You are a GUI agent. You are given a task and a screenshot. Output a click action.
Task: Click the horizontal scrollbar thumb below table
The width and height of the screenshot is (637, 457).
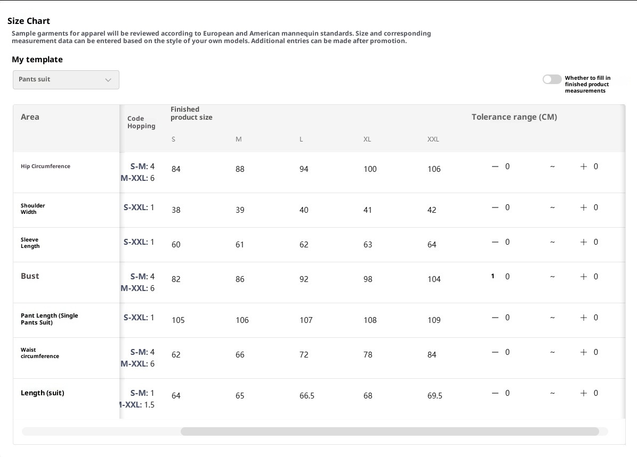(389, 431)
